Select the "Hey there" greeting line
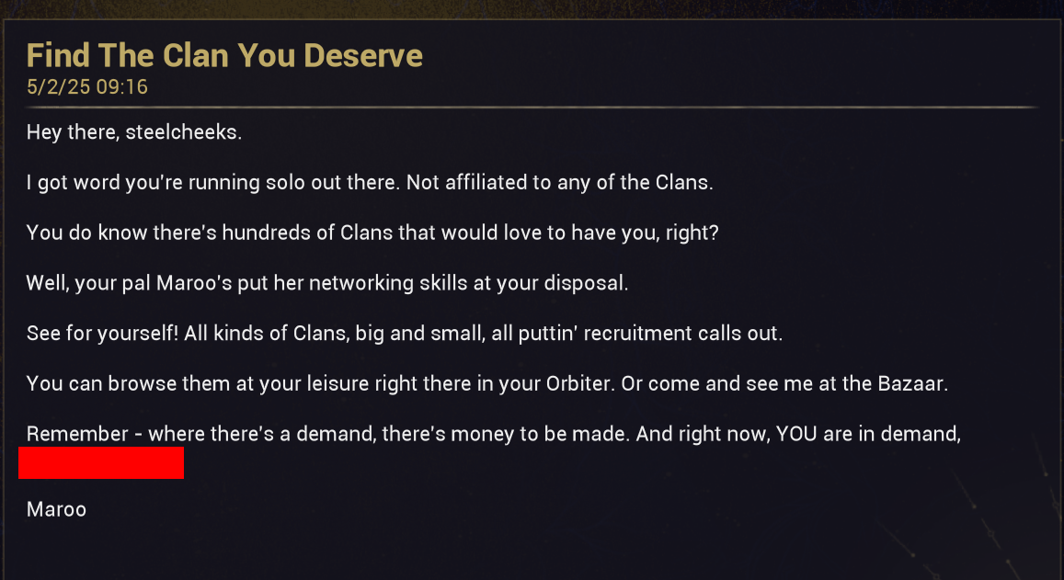 (133, 132)
